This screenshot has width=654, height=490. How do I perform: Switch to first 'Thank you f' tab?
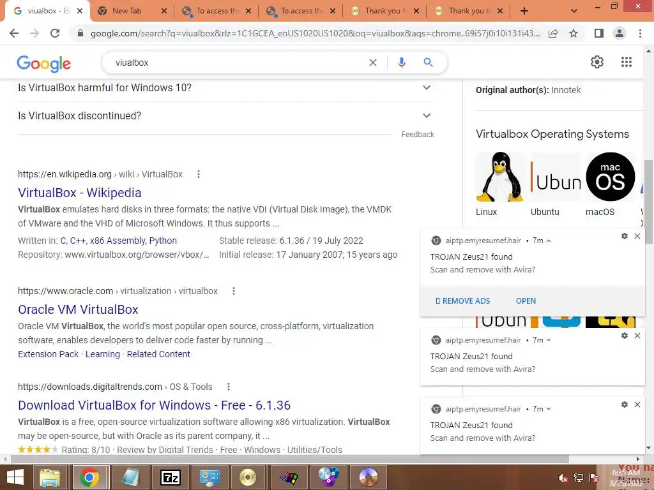pyautogui.click(x=386, y=11)
